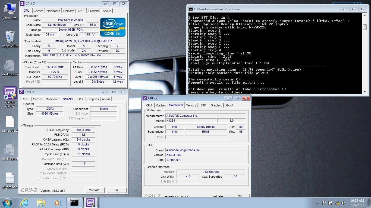Viewport: 371px width, 208px height.
Task: Click the DRAM Frequency value '665.3 MHz'
Action: (x=83, y=130)
